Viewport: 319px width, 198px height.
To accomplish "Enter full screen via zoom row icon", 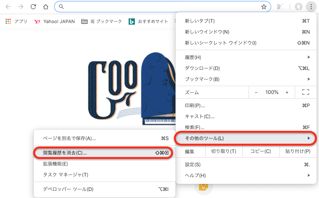I will (x=306, y=92).
